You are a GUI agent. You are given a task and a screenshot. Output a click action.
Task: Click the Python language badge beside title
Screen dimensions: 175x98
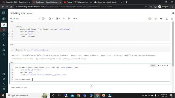[x=30, y=13]
